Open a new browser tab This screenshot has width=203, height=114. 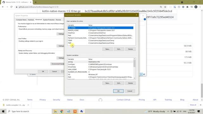[36, 2]
